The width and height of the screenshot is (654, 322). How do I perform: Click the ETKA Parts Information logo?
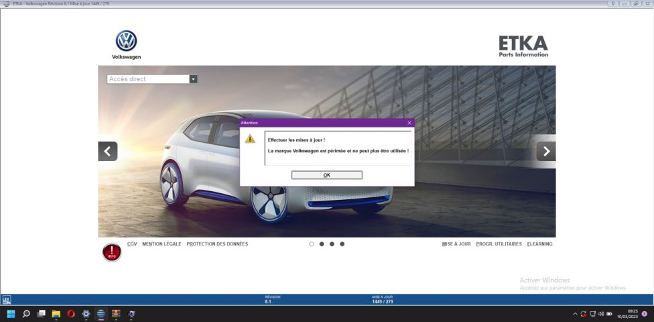pos(523,46)
